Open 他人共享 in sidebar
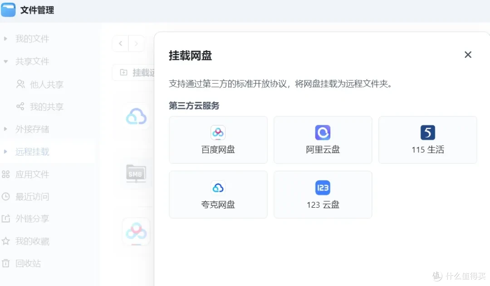 pyautogui.click(x=47, y=85)
